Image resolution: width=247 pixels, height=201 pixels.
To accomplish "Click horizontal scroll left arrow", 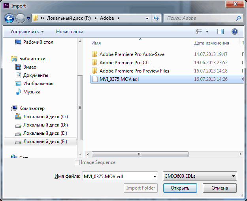I will pos(88,154).
